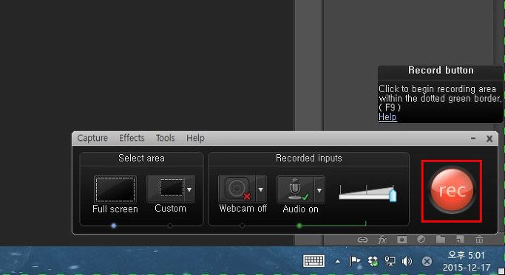505x275 pixels.
Task: Open the system volume speaker icon
Action: (407, 262)
